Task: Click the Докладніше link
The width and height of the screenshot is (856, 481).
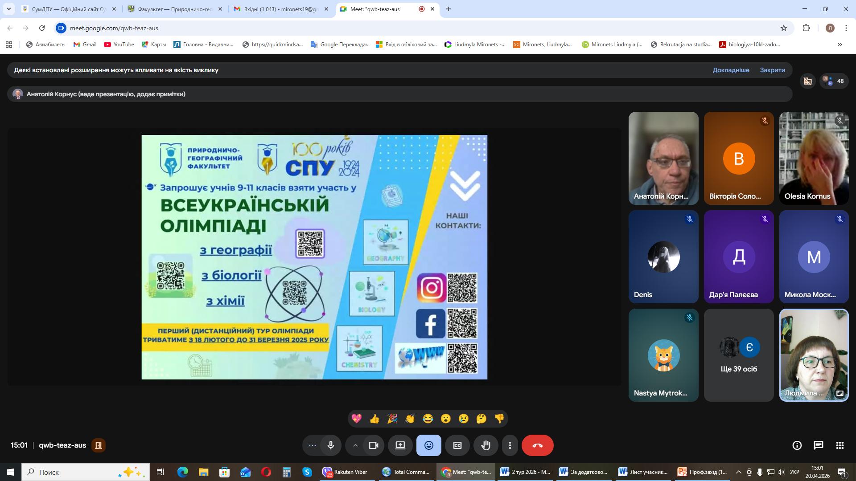Action: 731,70
